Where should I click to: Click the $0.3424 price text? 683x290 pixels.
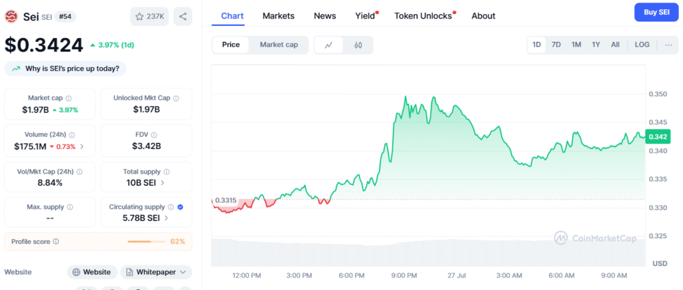click(x=43, y=45)
